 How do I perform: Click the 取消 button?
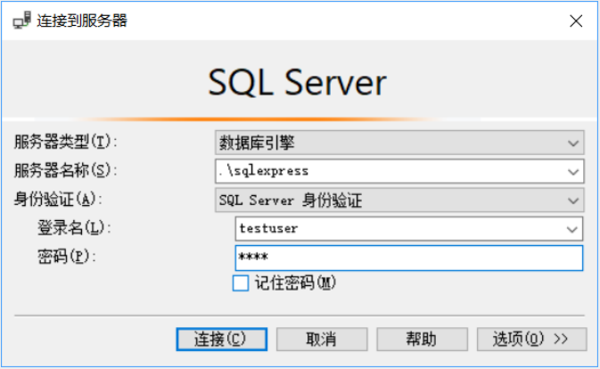tap(322, 340)
